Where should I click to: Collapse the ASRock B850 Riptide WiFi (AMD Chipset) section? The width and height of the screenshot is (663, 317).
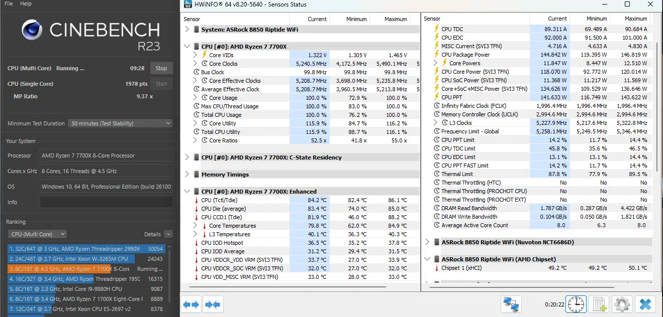[427, 259]
